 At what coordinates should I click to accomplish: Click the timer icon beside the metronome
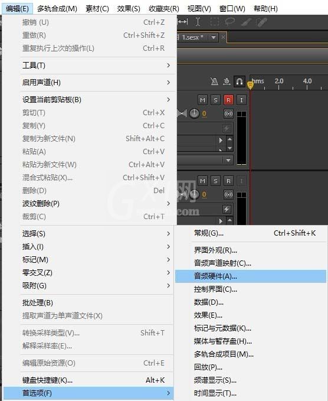[227, 81]
